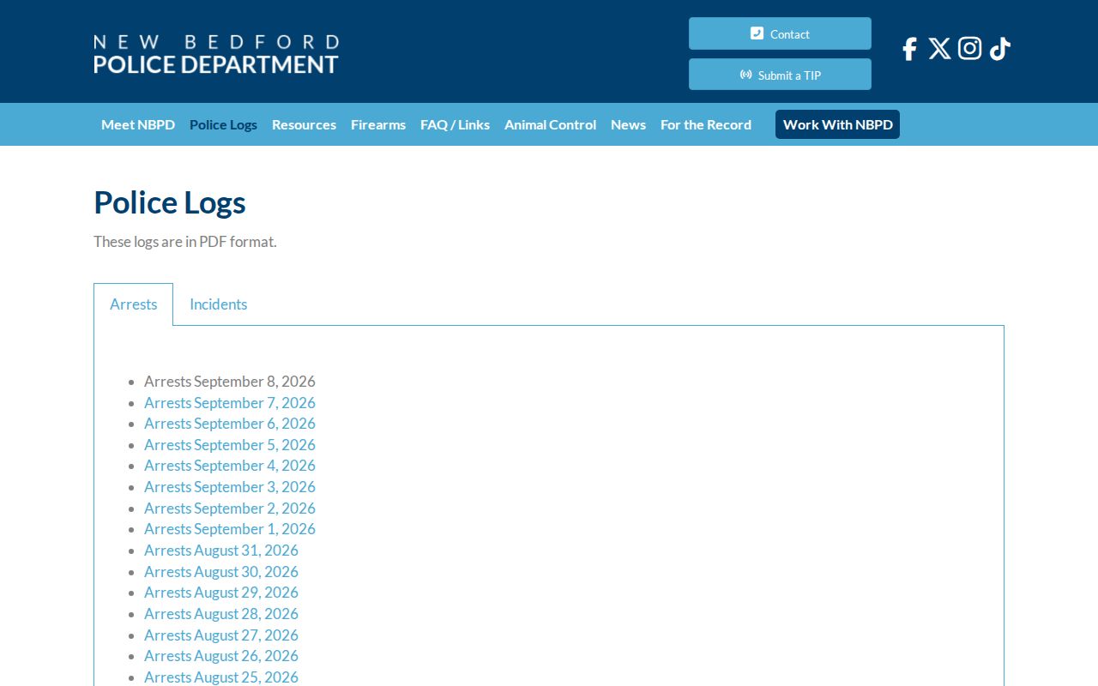Open Arrests September 4, 2026 log
The image size is (1098, 686).
click(x=230, y=466)
